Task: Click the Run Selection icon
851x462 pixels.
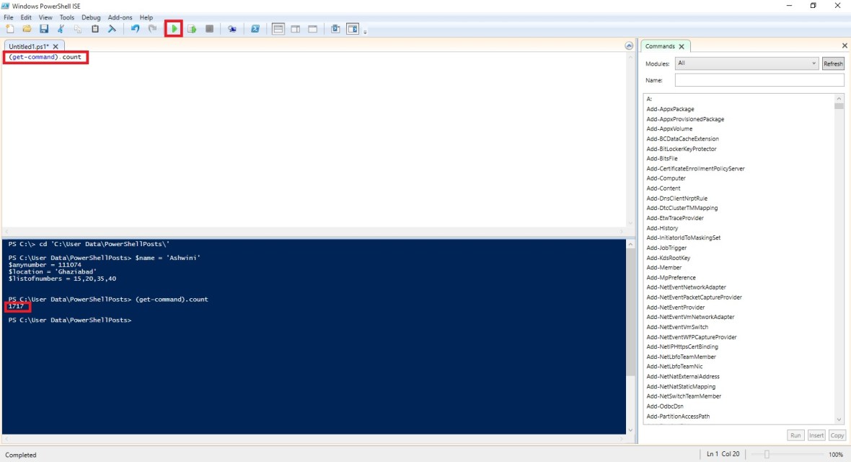Action: [192, 29]
